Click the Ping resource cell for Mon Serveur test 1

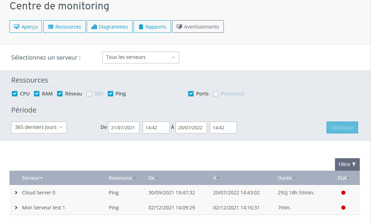coord(114,208)
